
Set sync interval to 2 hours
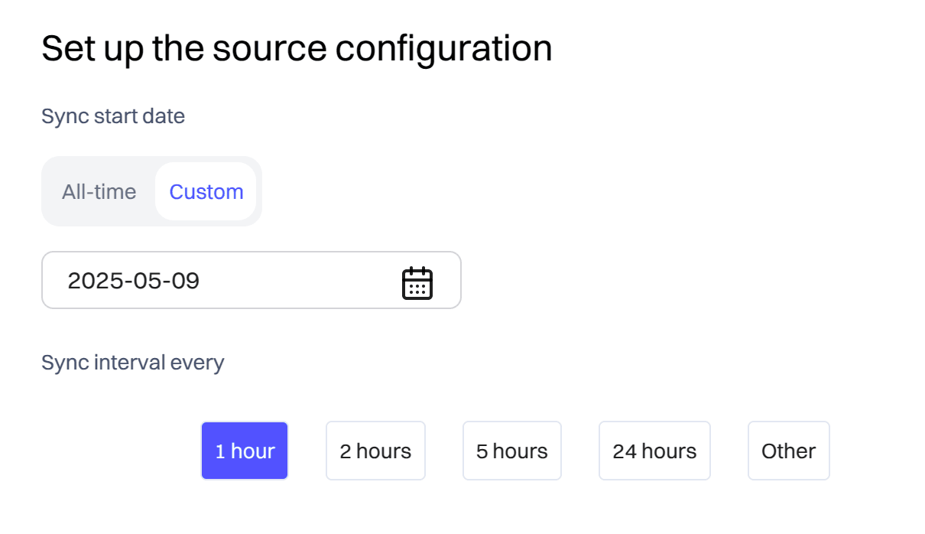tap(375, 451)
